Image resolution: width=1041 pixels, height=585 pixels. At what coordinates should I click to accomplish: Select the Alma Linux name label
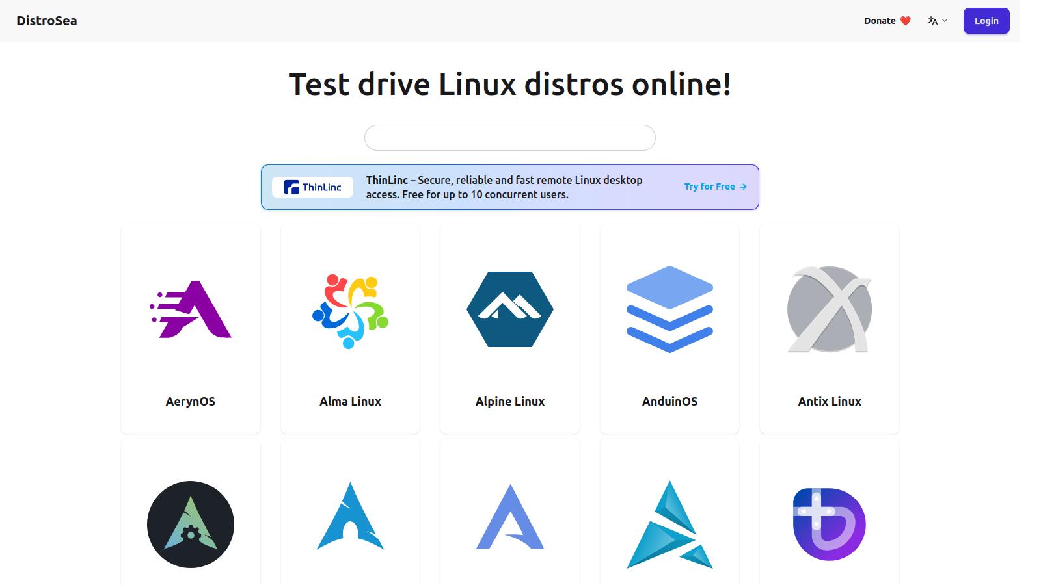350,402
